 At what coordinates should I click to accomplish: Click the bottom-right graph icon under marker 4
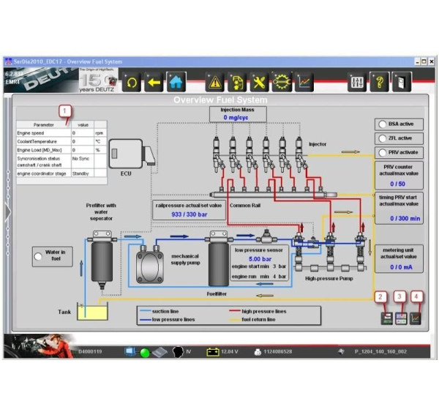(416, 318)
